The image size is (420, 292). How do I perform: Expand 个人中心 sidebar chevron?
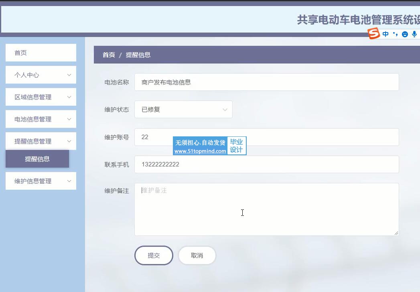69,75
